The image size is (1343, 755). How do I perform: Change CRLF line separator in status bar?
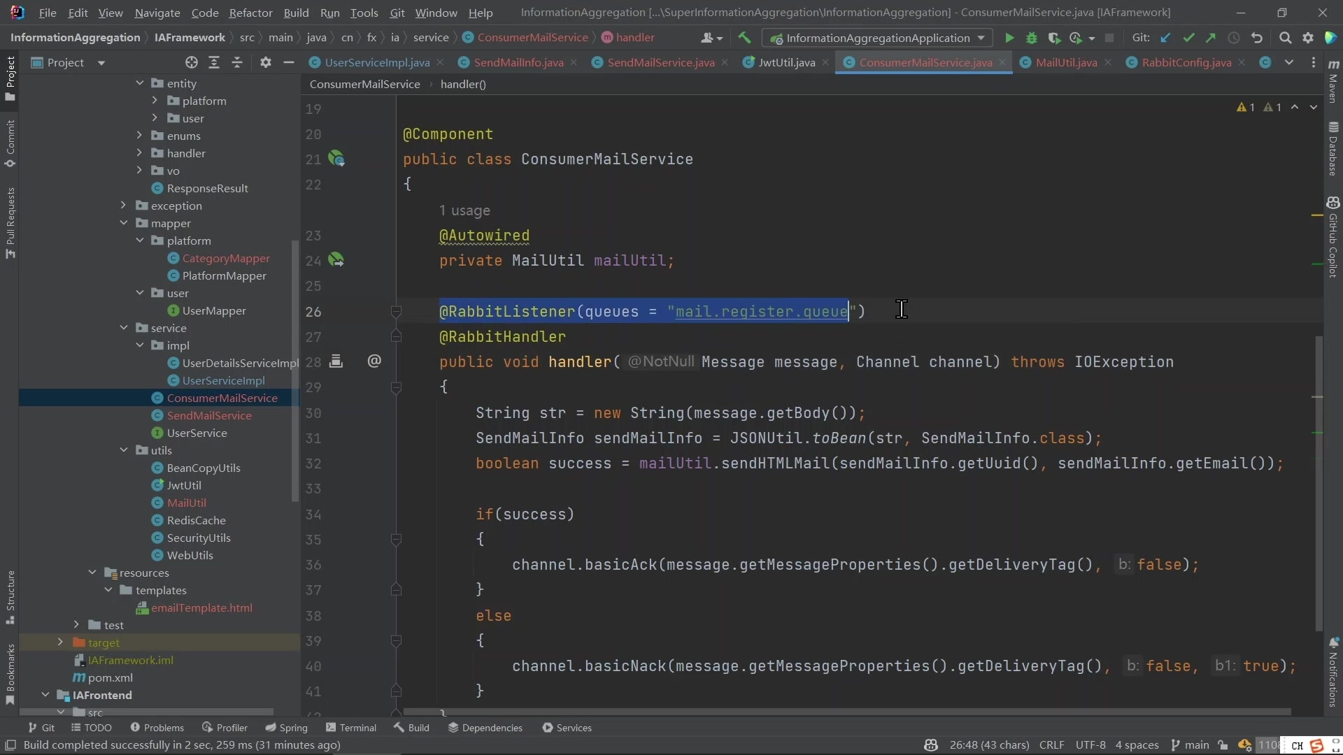pos(1051,745)
